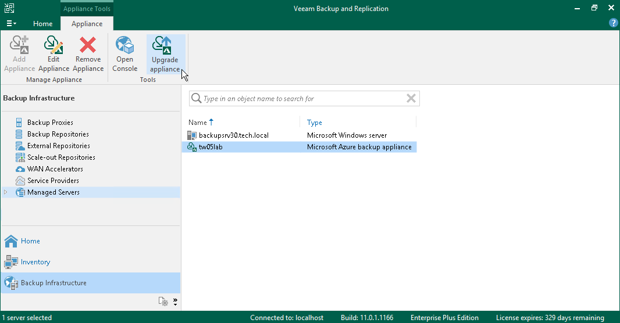The image size is (620, 323).
Task: Select Backup Proxies in the tree
Action: [x=50, y=123]
